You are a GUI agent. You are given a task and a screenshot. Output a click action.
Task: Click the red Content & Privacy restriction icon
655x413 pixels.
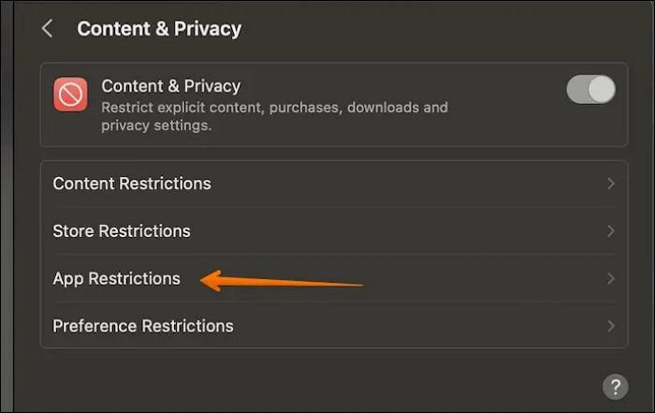pyautogui.click(x=70, y=96)
